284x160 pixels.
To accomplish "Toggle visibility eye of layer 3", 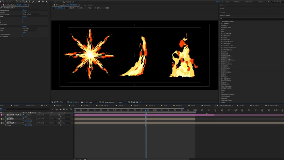I will click(x=23, y=123).
